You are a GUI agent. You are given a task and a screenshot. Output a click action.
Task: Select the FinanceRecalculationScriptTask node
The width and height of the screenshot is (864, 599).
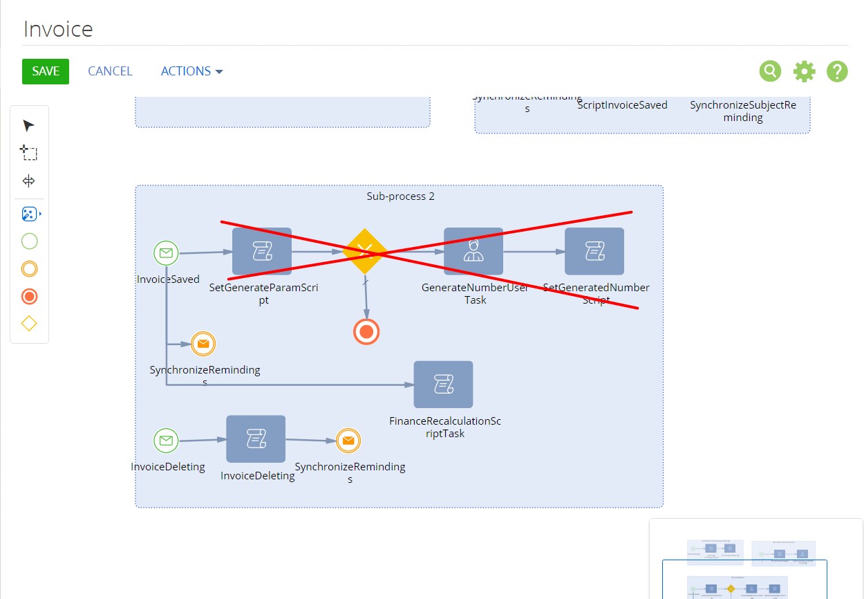tap(444, 385)
